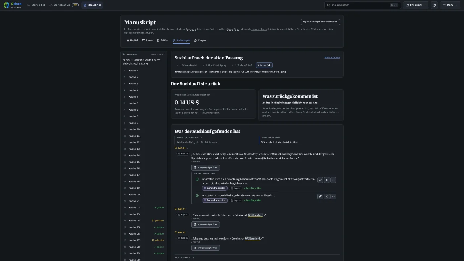Remove the Spezialkollege des Geheimrats fact

[327, 196]
